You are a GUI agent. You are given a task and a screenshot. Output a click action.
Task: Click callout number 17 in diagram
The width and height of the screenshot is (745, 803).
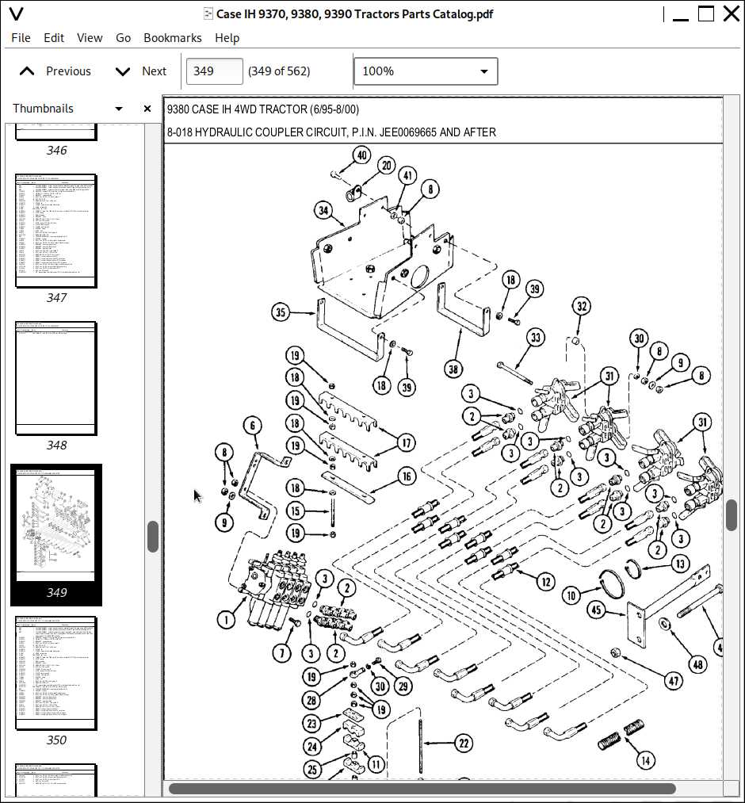tap(406, 443)
